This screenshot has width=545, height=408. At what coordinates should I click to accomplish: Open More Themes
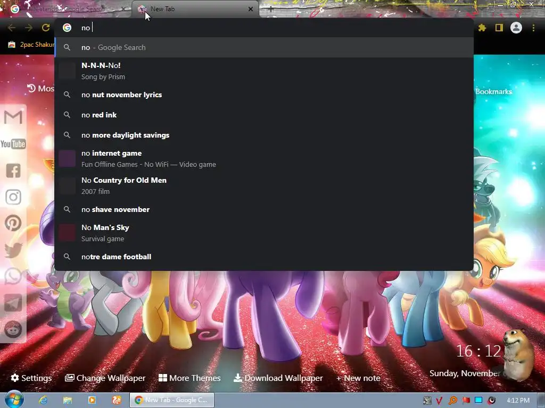click(189, 378)
